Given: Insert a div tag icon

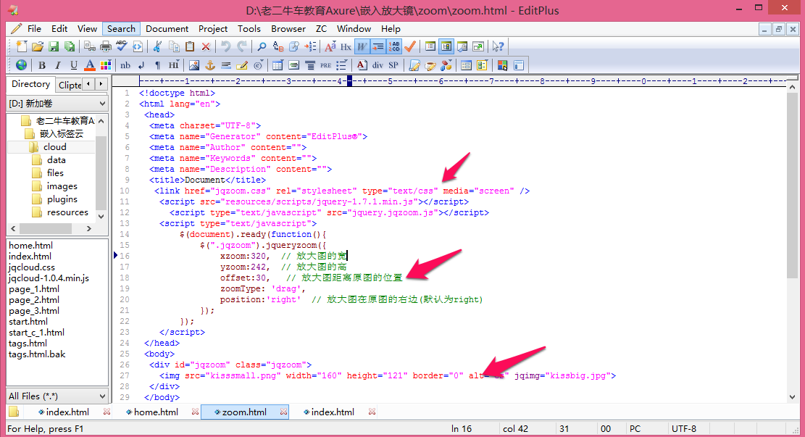Looking at the screenshot, I should click(x=378, y=65).
